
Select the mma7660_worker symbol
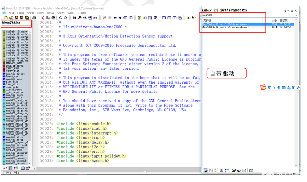(15, 147)
